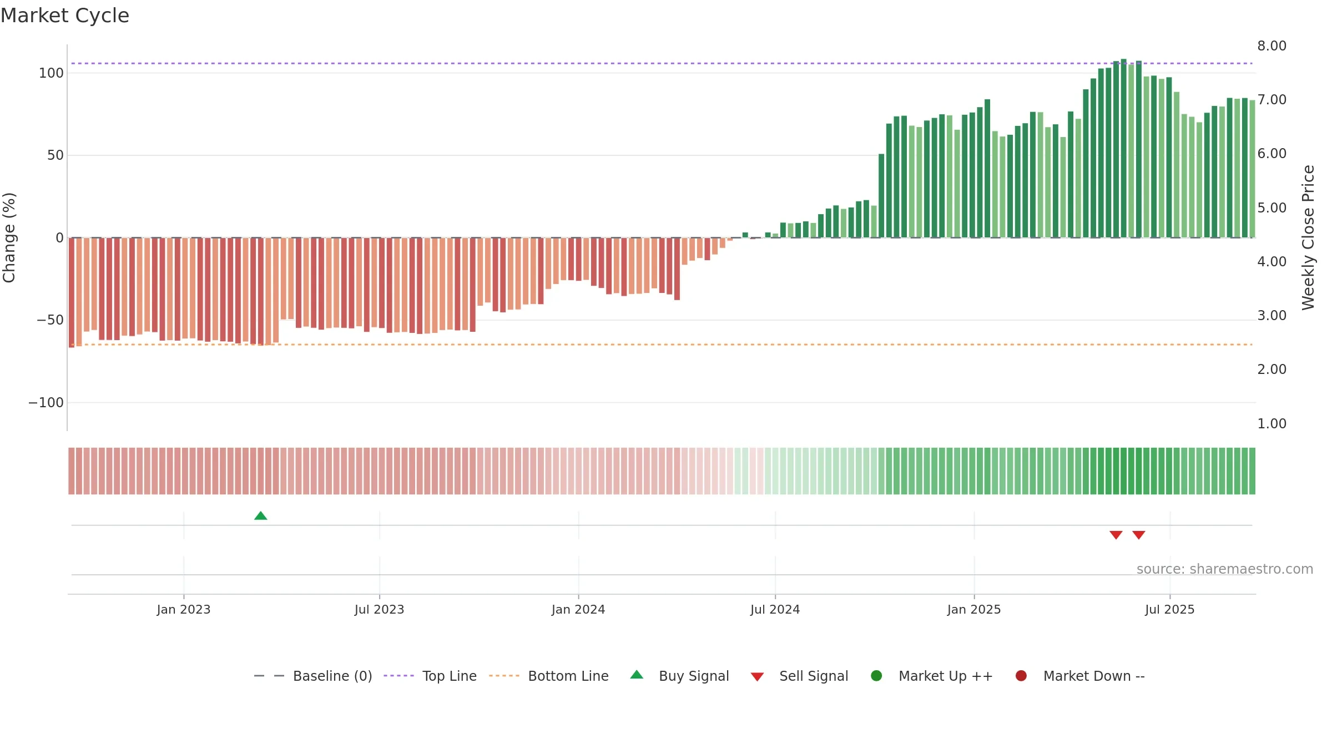The image size is (1332, 749).
Task: Click the 6.00 price axis tick
Action: click(x=1272, y=154)
